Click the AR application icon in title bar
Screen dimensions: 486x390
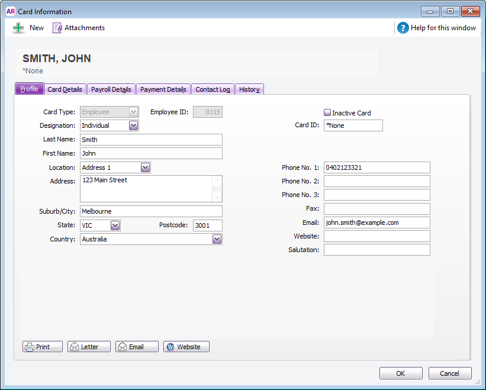(x=11, y=11)
